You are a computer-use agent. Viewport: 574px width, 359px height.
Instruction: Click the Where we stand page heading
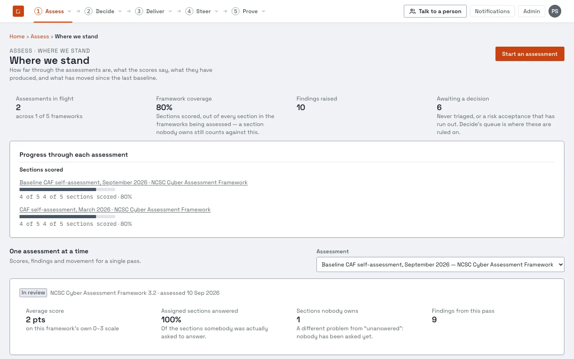pos(49,60)
